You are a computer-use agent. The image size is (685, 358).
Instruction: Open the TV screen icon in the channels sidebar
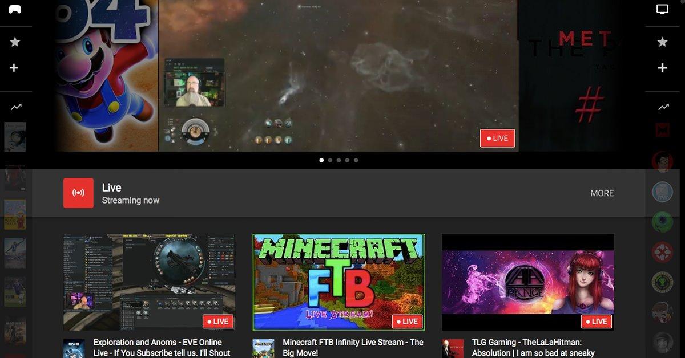point(662,9)
